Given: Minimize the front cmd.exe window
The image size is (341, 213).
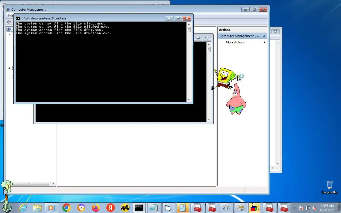Looking at the screenshot, I should 169,18.
